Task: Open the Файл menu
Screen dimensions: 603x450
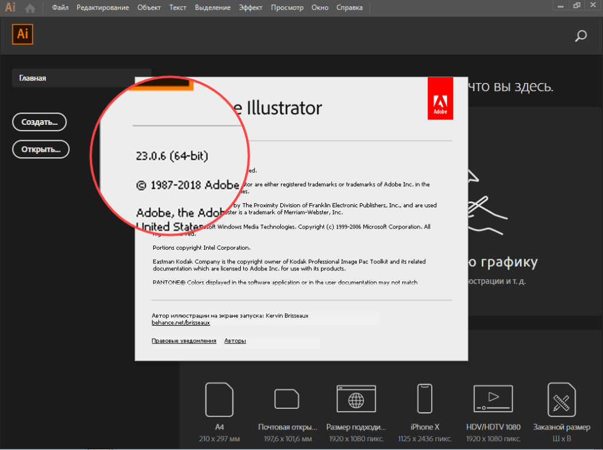Action: (x=61, y=8)
